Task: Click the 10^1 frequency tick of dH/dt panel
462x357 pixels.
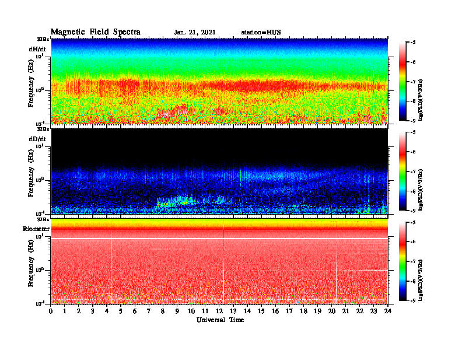Action: pyautogui.click(x=40, y=56)
